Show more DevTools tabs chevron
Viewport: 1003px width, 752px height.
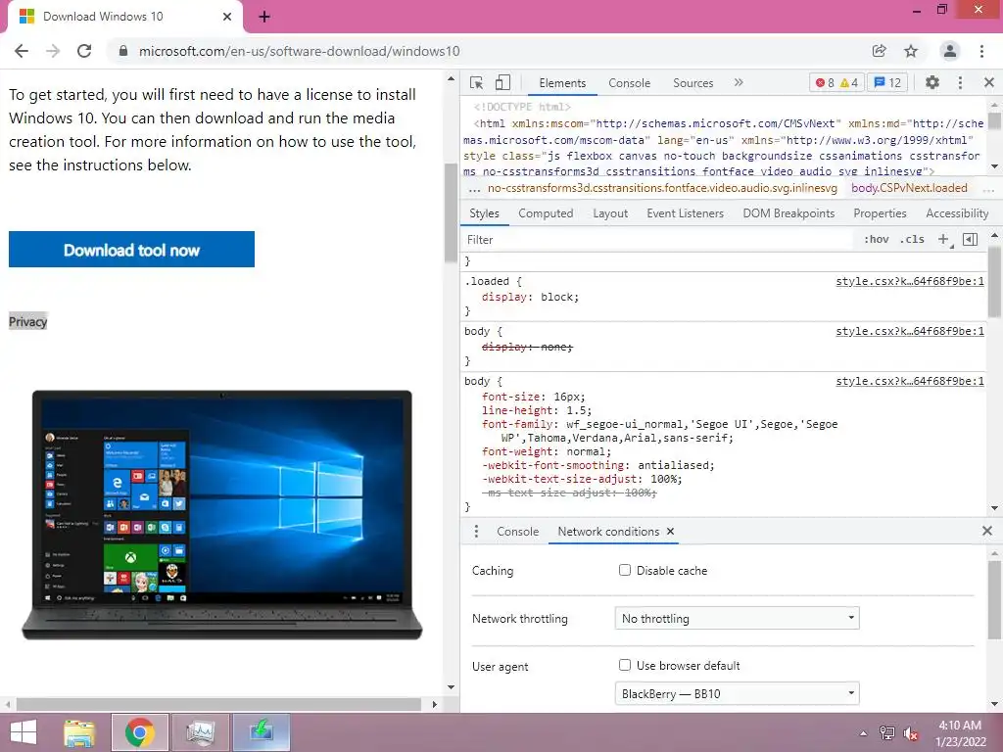click(739, 82)
